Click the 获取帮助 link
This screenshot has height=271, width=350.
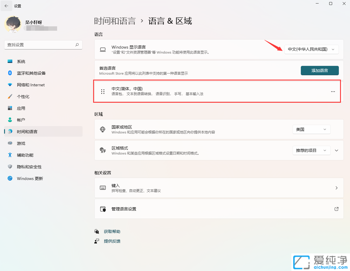click(x=112, y=231)
